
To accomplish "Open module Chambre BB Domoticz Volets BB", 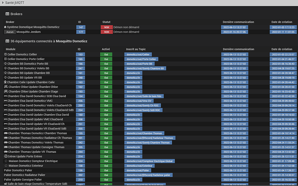I will point(29,68).
